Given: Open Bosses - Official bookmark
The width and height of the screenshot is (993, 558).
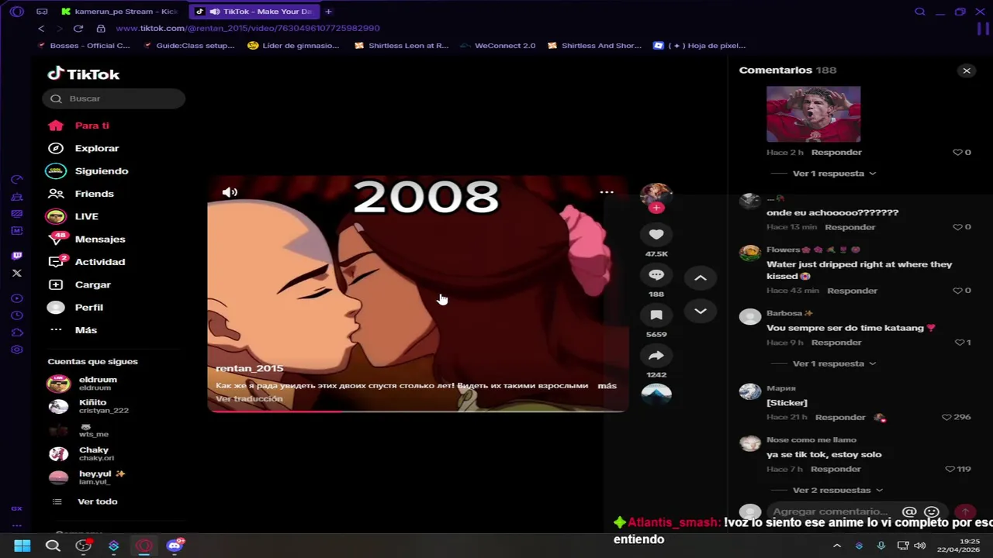Looking at the screenshot, I should coord(84,46).
